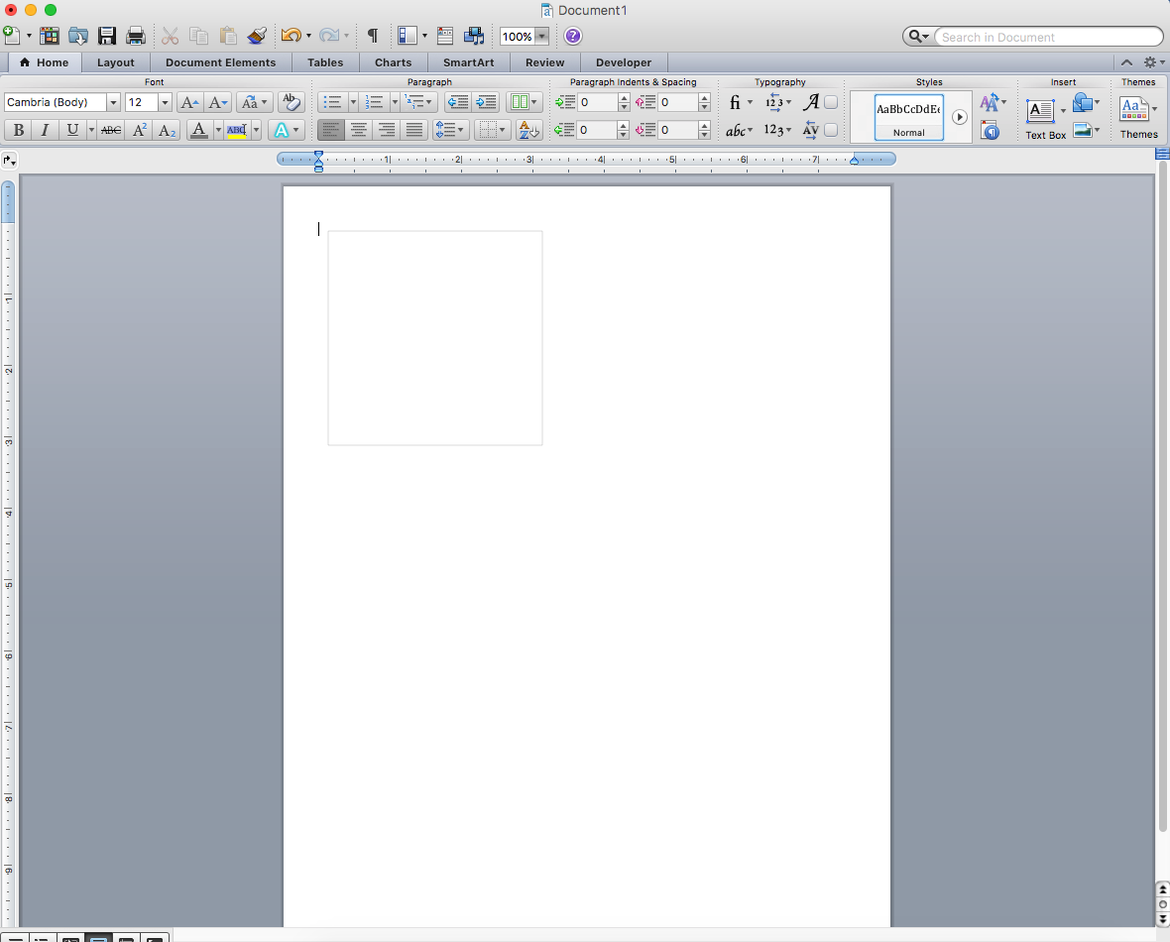
Task: Print document using printer icon
Action: (x=135, y=35)
